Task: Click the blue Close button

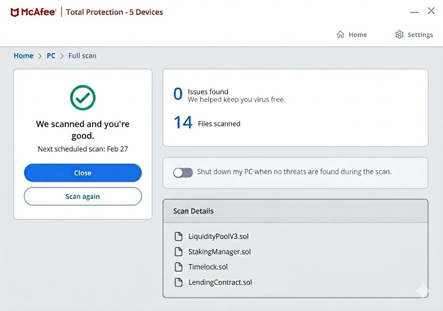Action: (83, 173)
